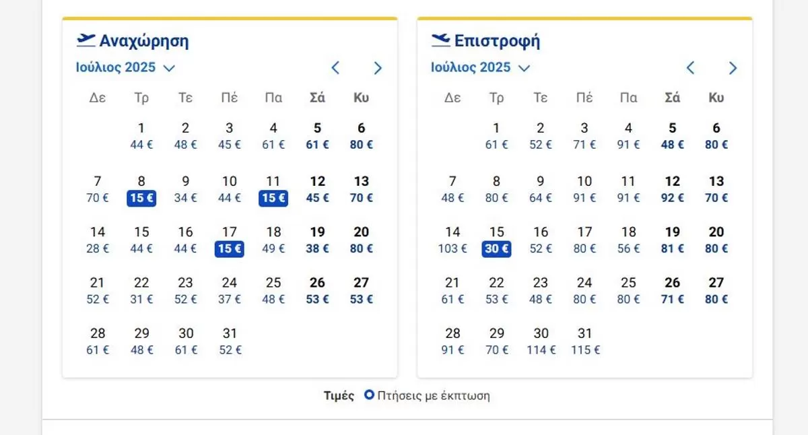The width and height of the screenshot is (808, 435).
Task: Go to next month in departure calendar
Action: 378,67
